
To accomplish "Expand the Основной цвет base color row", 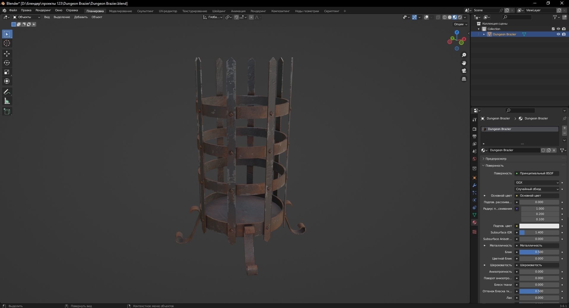I will coord(485,196).
